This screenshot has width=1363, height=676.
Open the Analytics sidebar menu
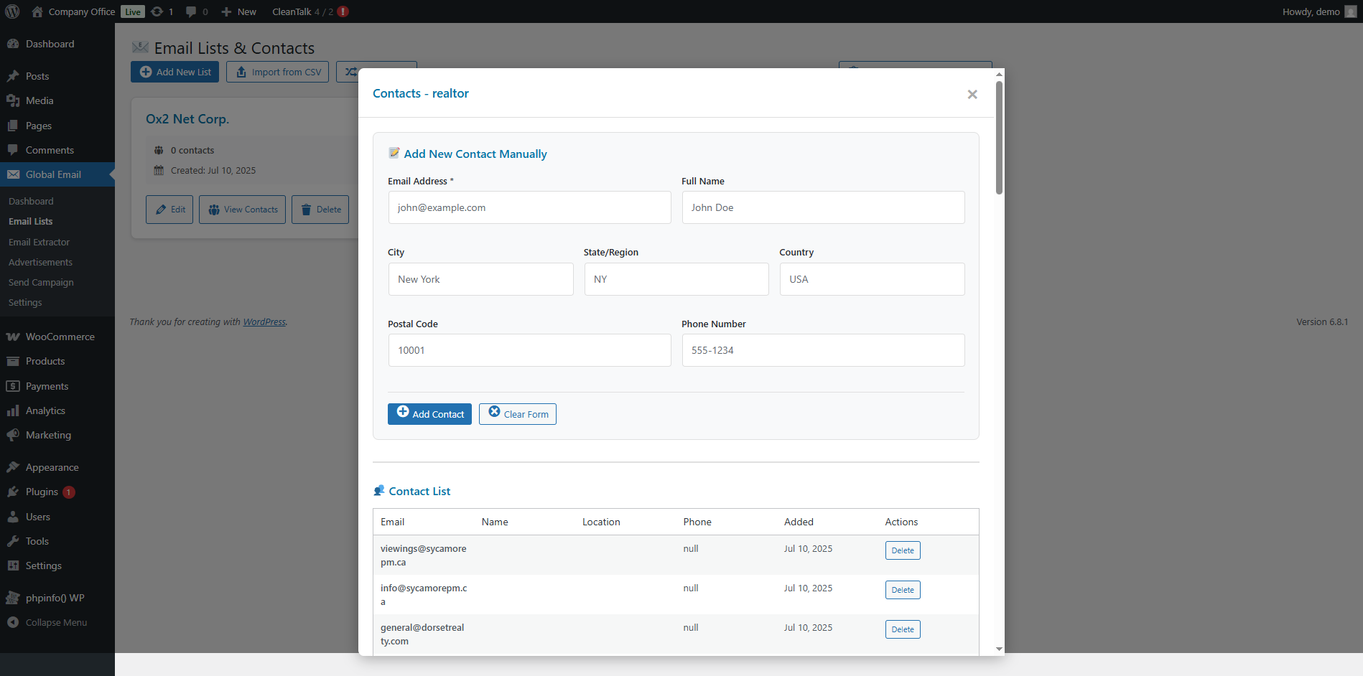[x=45, y=410]
